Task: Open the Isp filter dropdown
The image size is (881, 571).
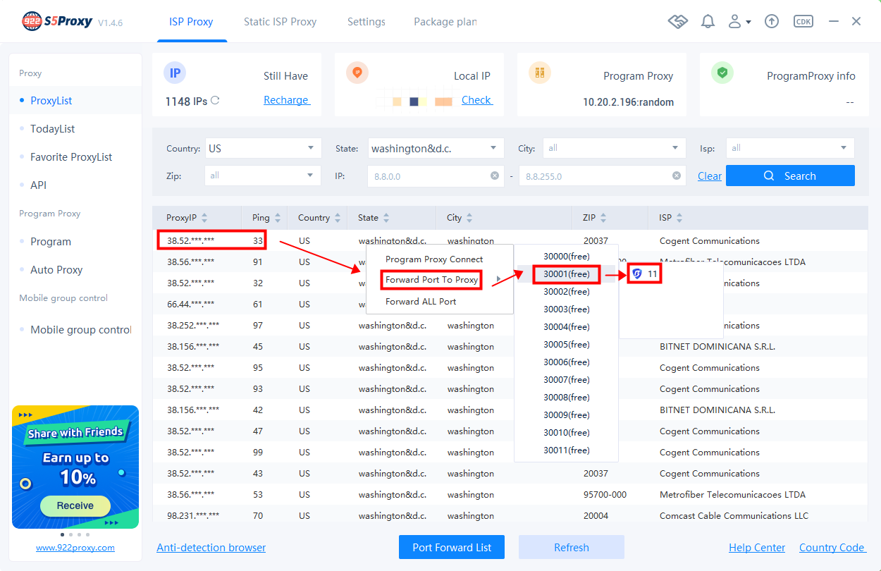Action: pos(790,148)
